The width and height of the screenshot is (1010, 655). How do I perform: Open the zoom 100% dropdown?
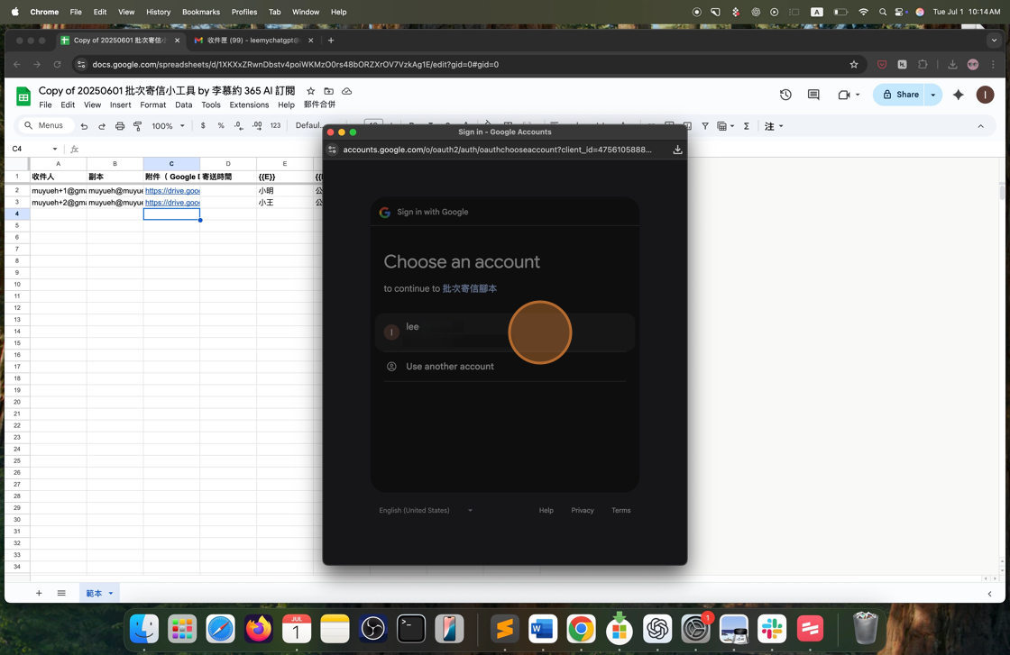[x=168, y=126]
